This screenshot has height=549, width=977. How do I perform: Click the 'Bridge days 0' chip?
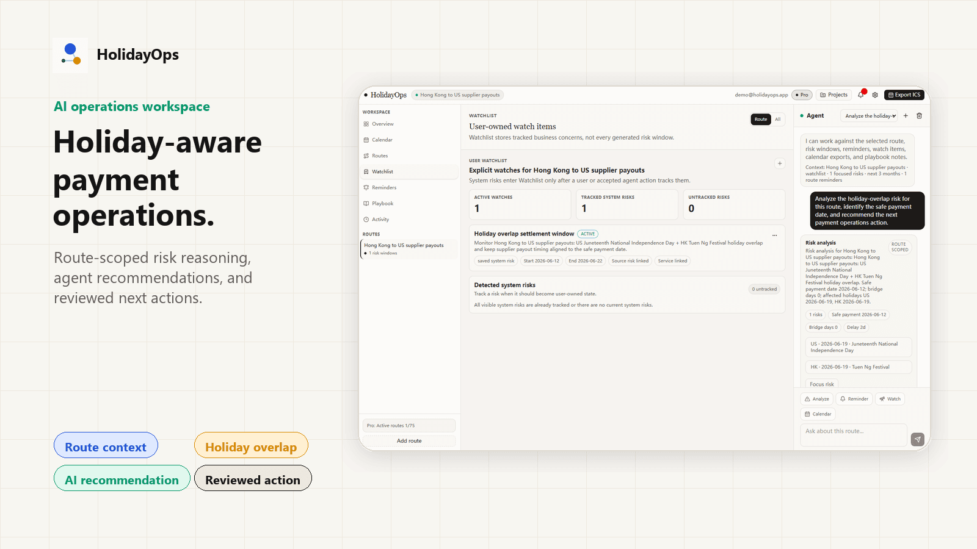coord(823,328)
